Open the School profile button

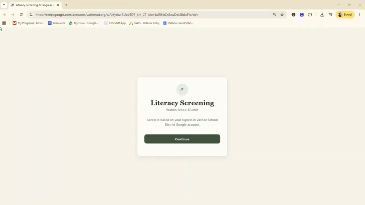pos(345,15)
